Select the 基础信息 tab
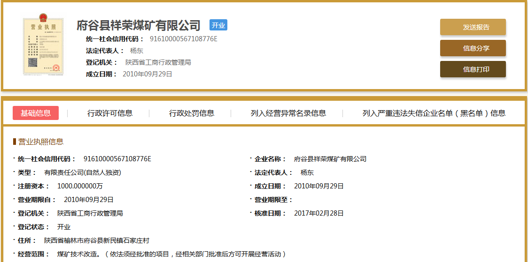This screenshot has height=262, width=528. point(36,113)
